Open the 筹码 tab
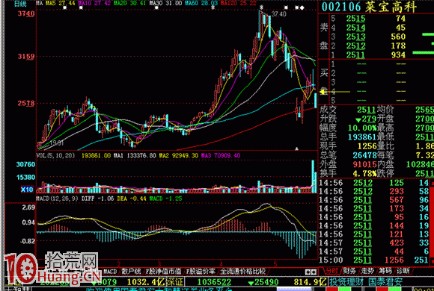Viewport: 434px width, 291px height. click(385, 271)
